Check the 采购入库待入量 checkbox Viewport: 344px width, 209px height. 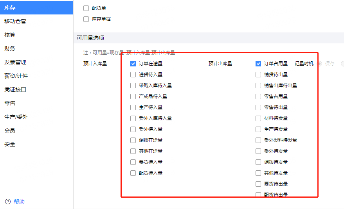[x=133, y=86]
